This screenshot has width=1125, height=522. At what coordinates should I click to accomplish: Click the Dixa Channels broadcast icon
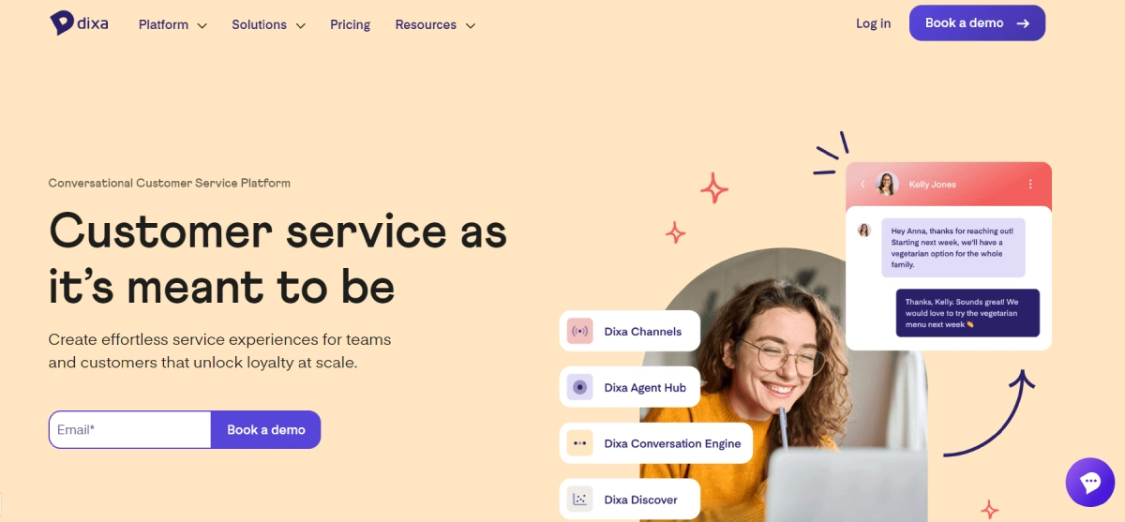click(580, 331)
